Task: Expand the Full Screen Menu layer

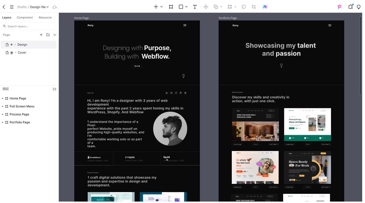Action: (x=3, y=107)
